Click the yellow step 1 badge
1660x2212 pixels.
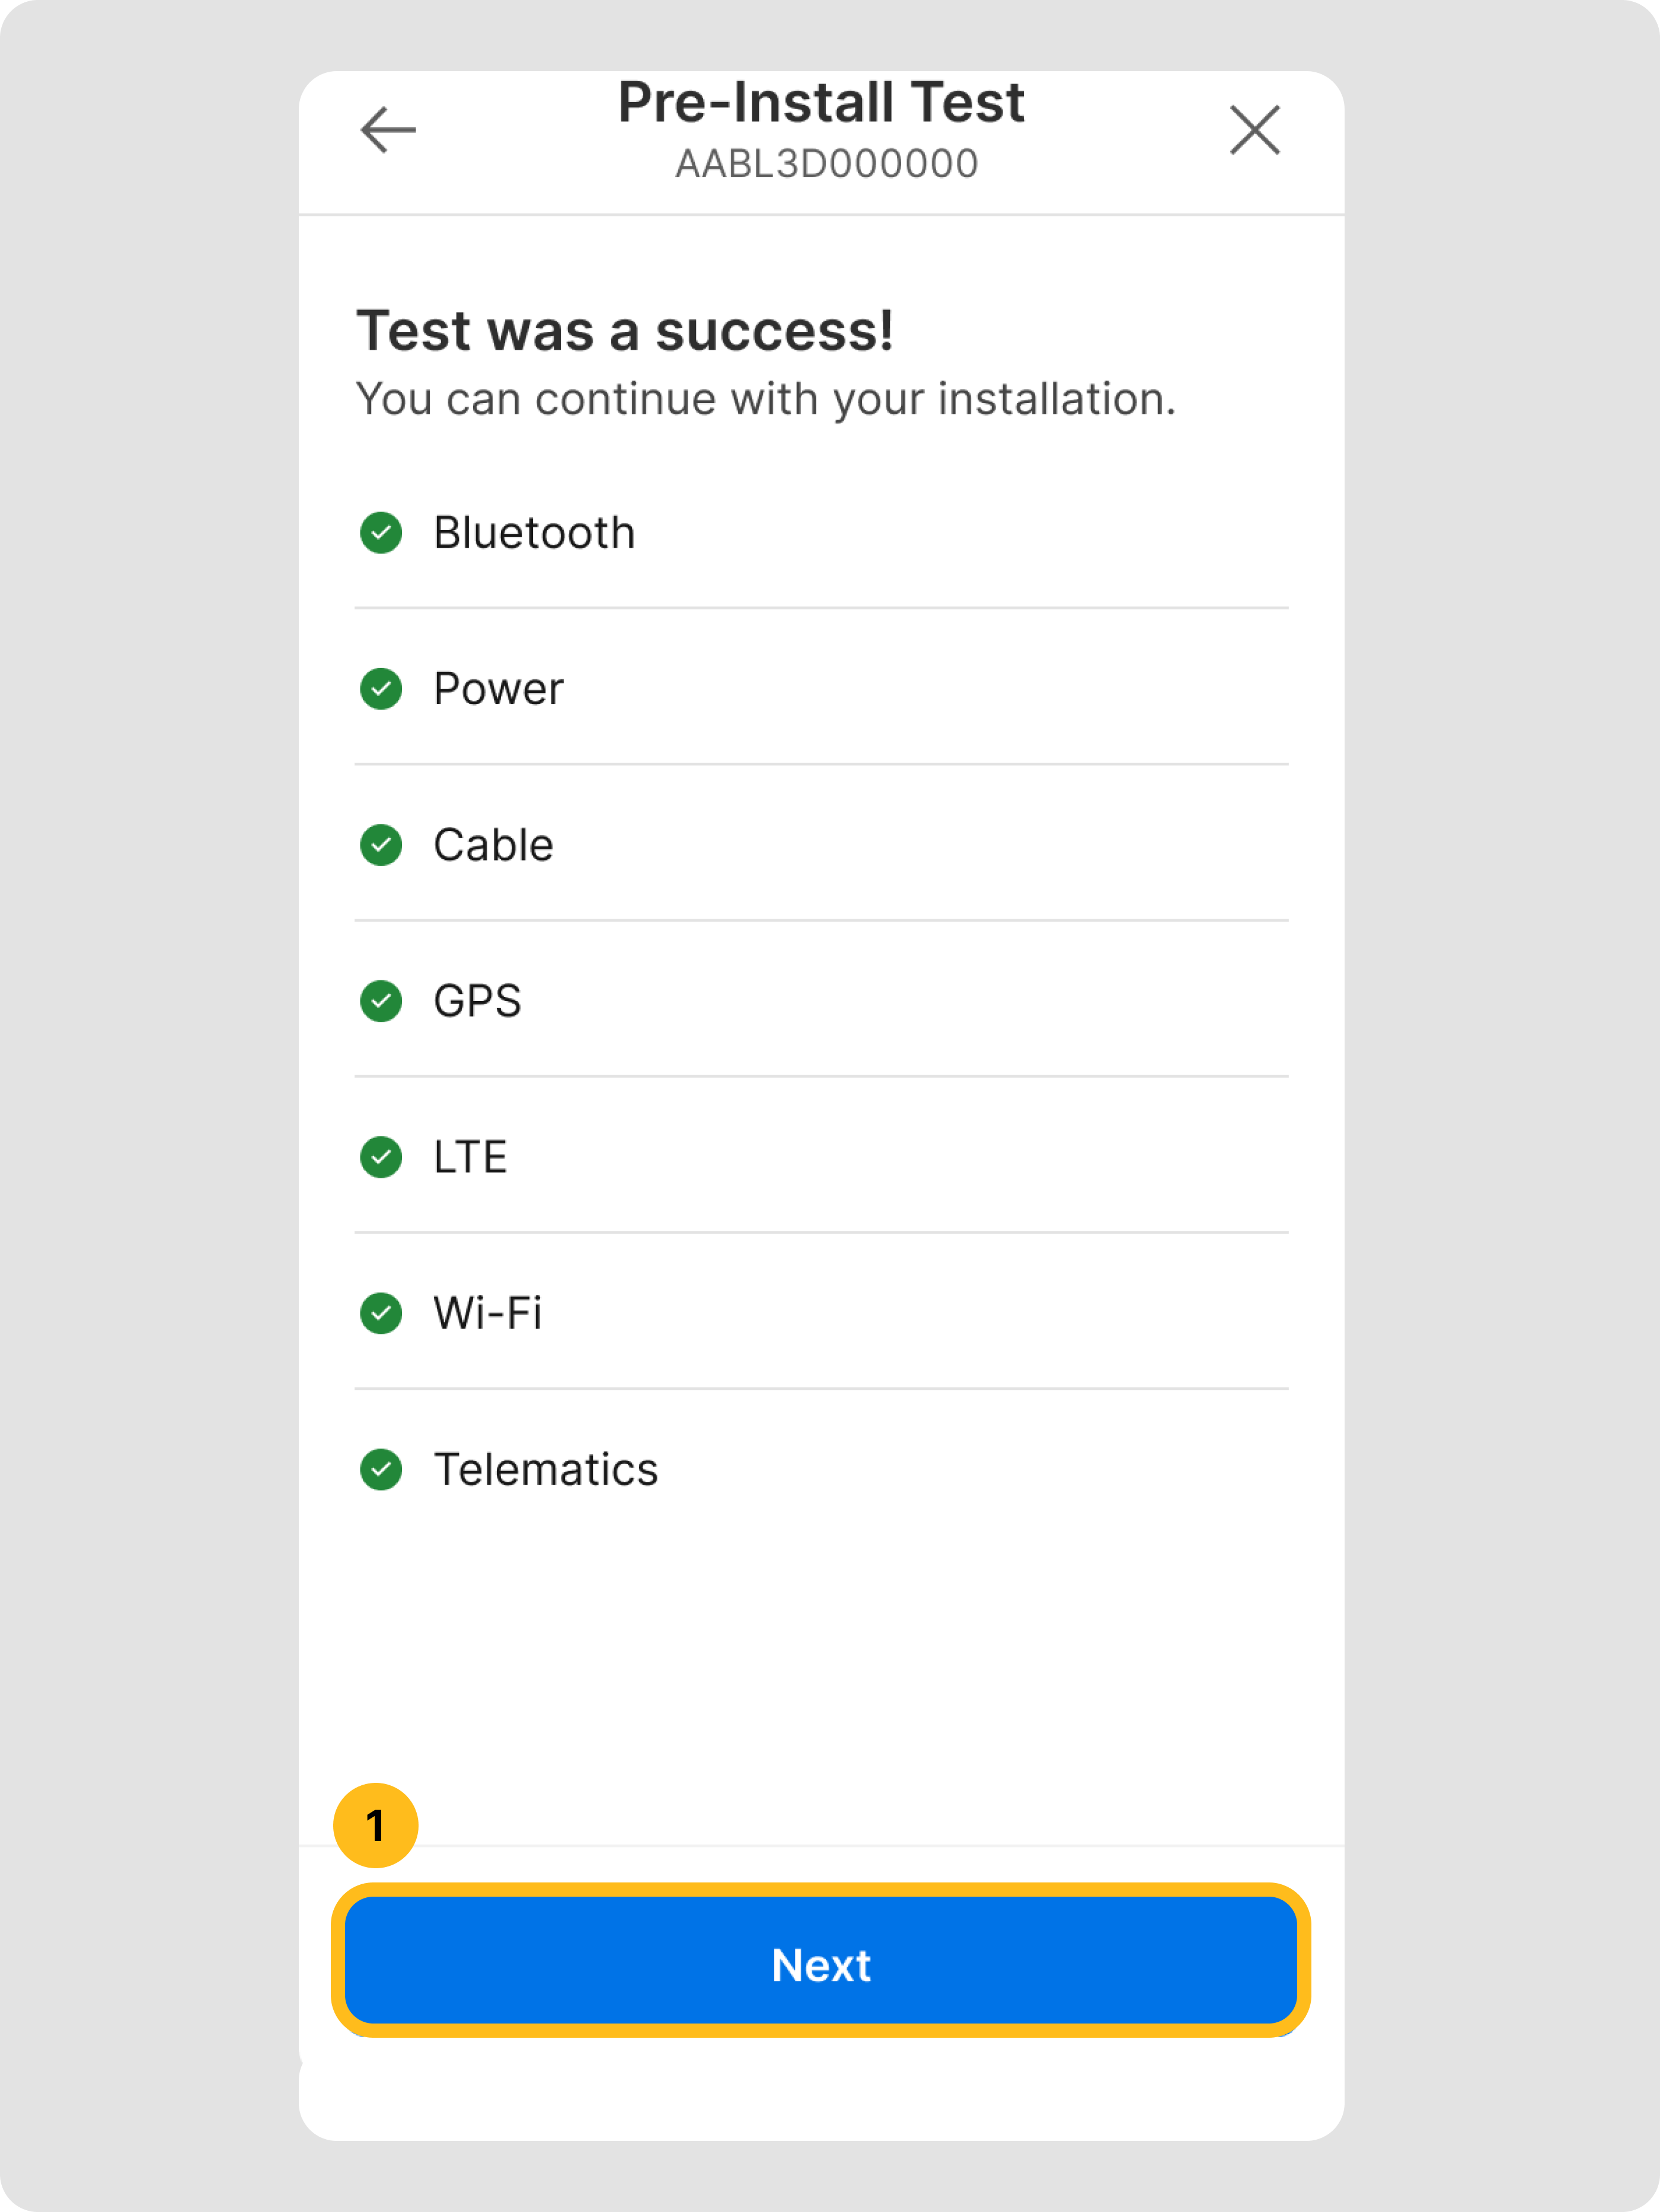tap(376, 1826)
